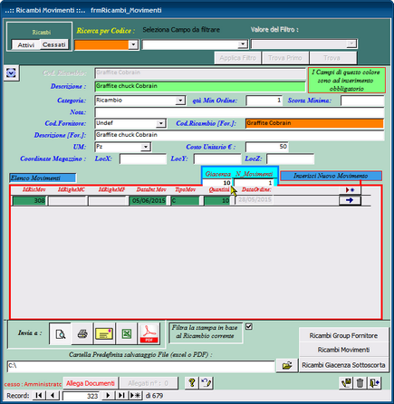Open Cod.Fornitore dropdown showing Undef

(161, 123)
